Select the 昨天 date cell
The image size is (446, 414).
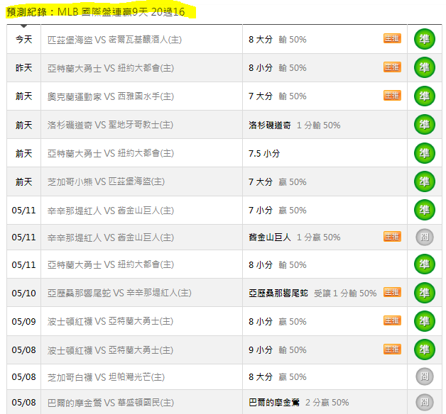click(24, 67)
